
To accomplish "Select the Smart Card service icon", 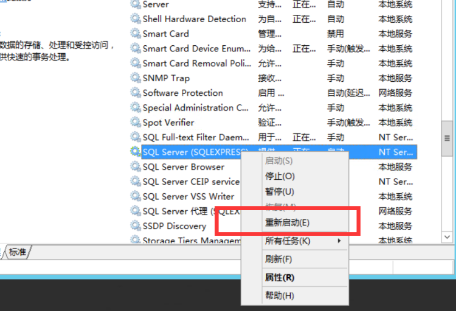I will pyautogui.click(x=135, y=34).
